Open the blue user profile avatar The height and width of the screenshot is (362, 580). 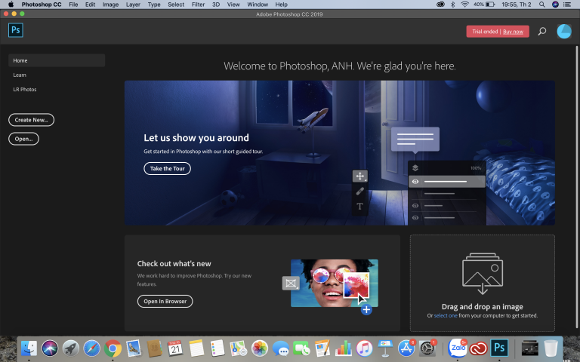point(564,32)
